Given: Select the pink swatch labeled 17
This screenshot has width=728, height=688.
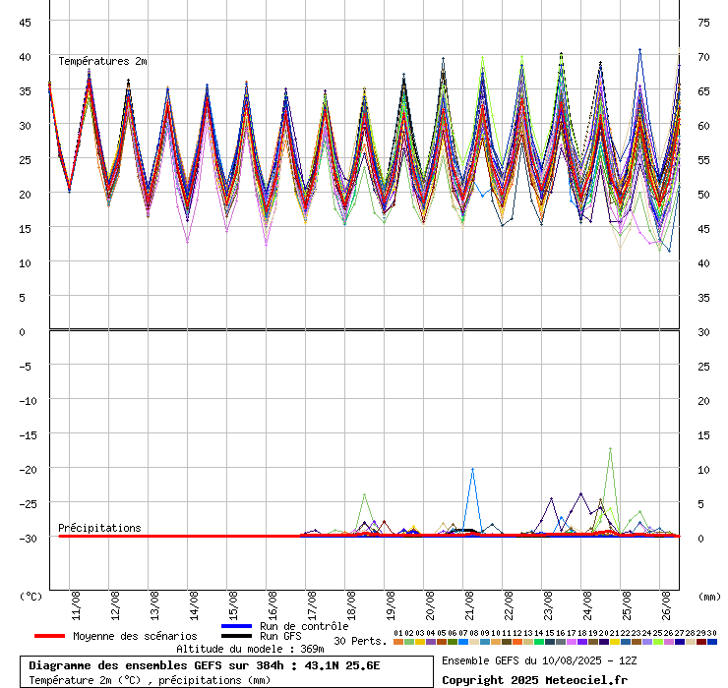Looking at the screenshot, I should [x=571, y=642].
